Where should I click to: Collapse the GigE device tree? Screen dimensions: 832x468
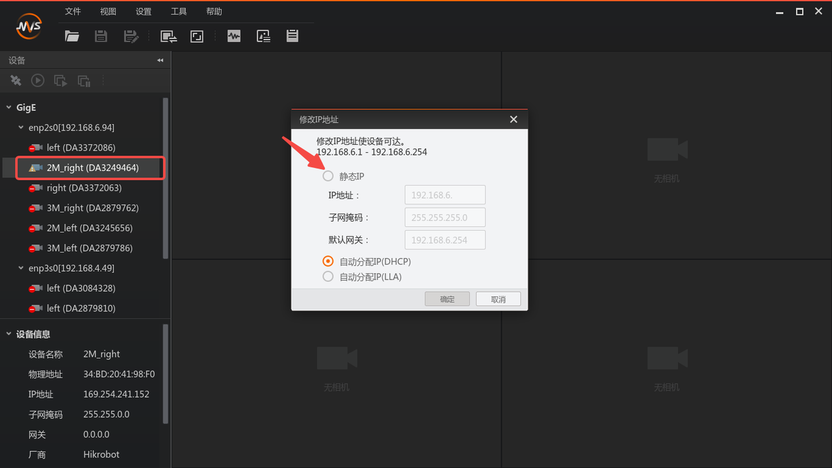pos(9,107)
